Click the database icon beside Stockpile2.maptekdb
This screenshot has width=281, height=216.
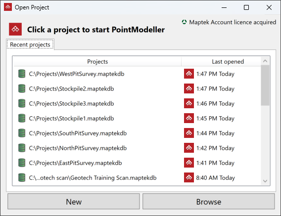click(x=22, y=88)
